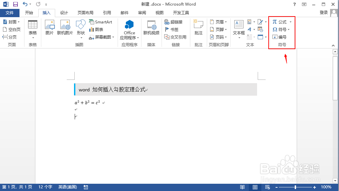Screen dimensions: 339x191
Task: Sign in via 登录
Action: (x=324, y=13)
